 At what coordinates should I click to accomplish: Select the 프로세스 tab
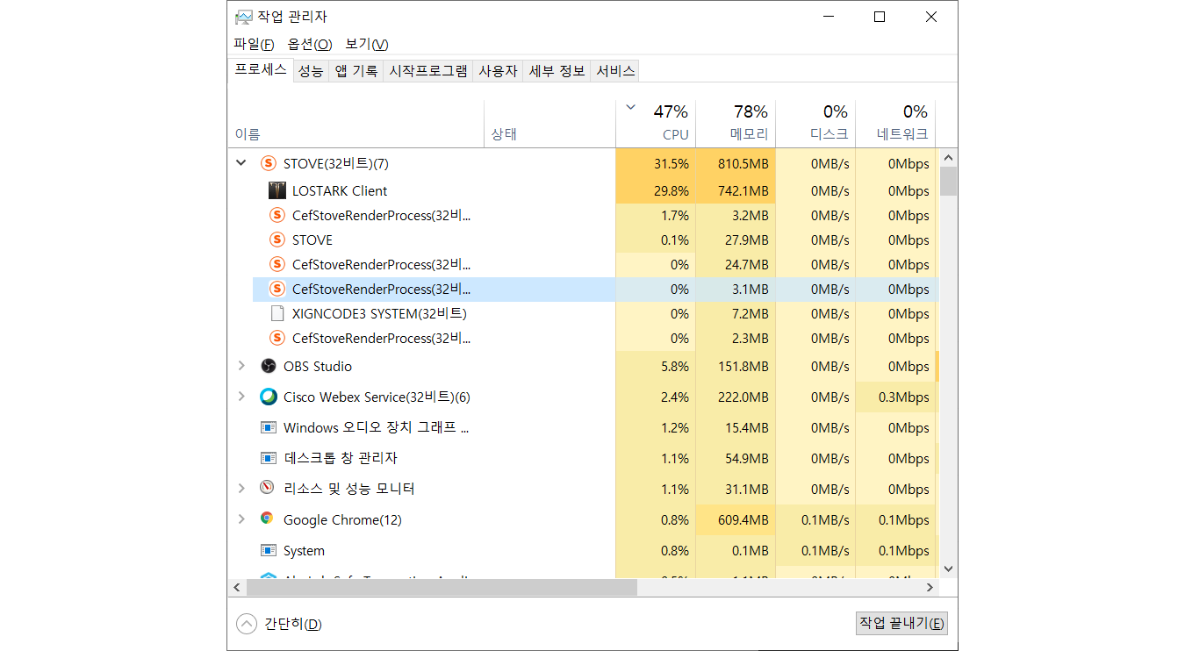[x=261, y=69]
